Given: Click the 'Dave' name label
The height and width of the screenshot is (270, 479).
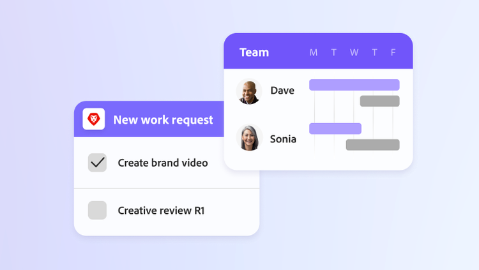Looking at the screenshot, I should (x=282, y=91).
